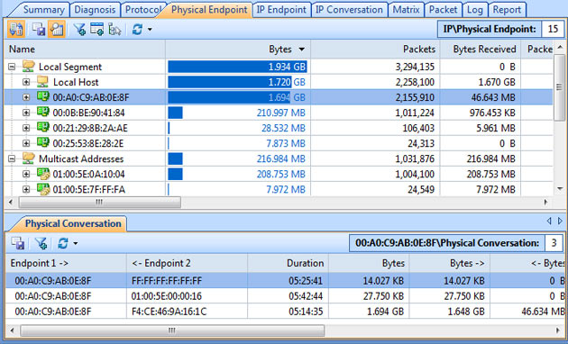Click the upper pane scroll down arrow
Image resolution: width=568 pixels, height=344 pixels.
tap(560, 189)
